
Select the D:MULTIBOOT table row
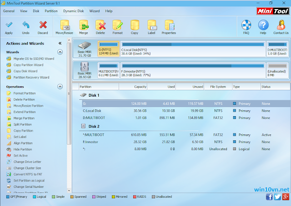pyautogui.click(x=186, y=118)
